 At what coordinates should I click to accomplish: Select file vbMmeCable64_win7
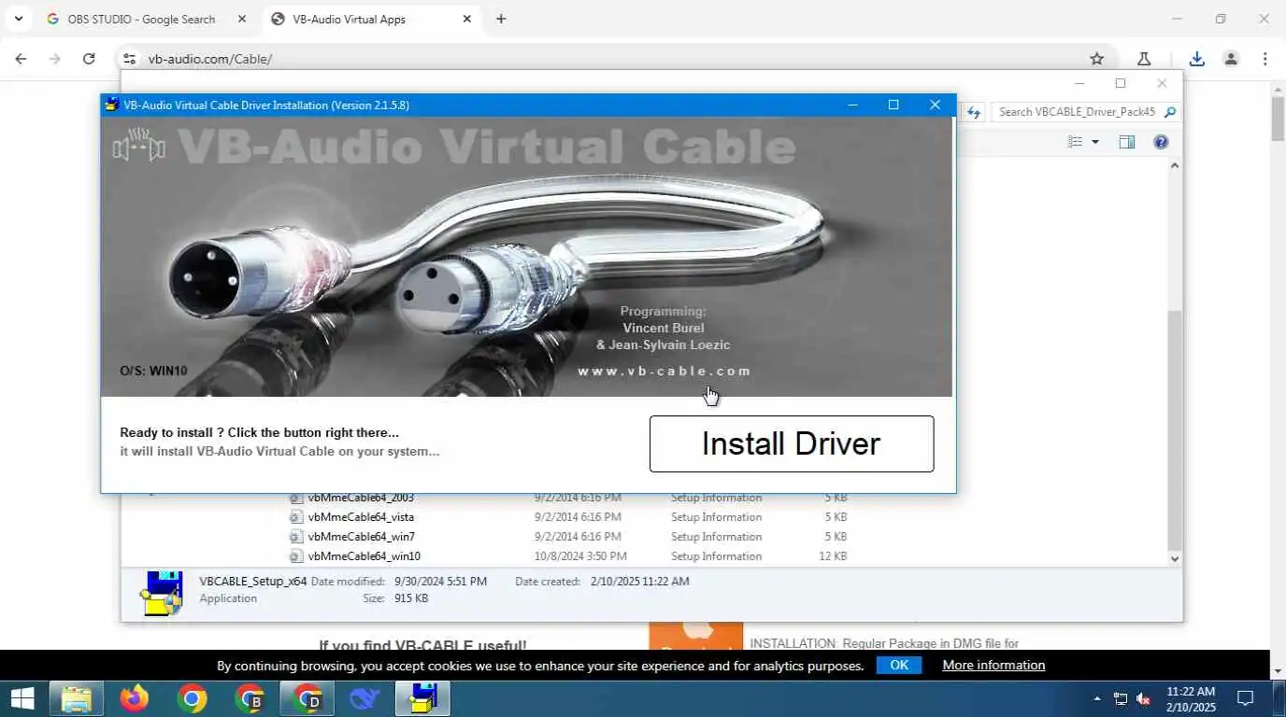(361, 537)
